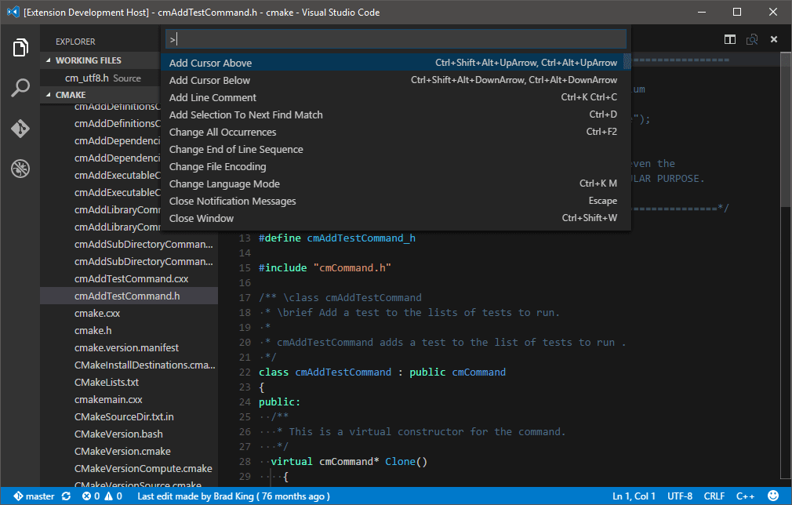Change file encoding via UTF-8 indicator

[681, 496]
